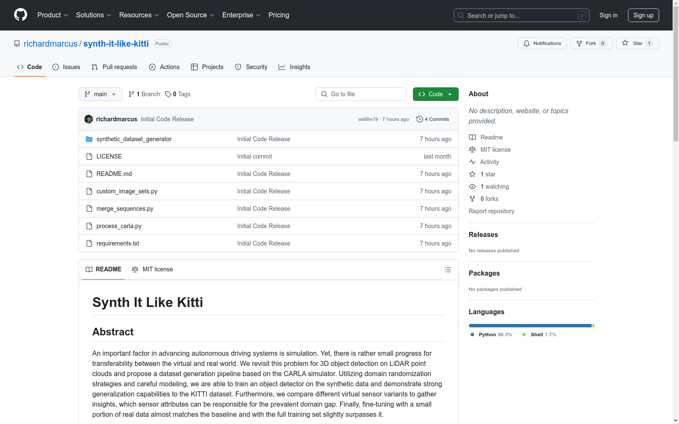Image resolution: width=679 pixels, height=424 pixels.
Task: Open the Initial commit message for LICENSE
Action: click(255, 156)
